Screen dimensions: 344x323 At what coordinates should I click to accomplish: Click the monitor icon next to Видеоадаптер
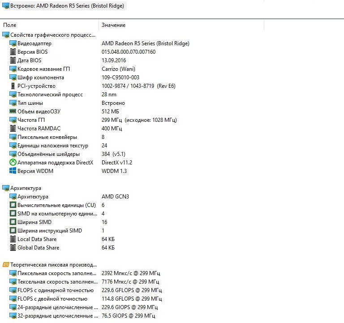pyautogui.click(x=13, y=43)
